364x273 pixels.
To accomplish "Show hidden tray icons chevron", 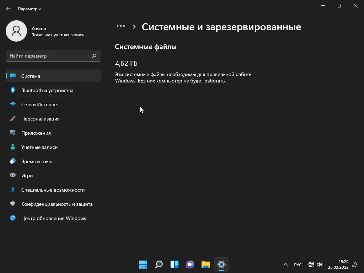I will (x=286, y=264).
